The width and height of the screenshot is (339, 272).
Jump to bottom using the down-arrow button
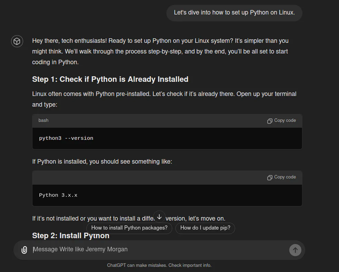click(159, 217)
